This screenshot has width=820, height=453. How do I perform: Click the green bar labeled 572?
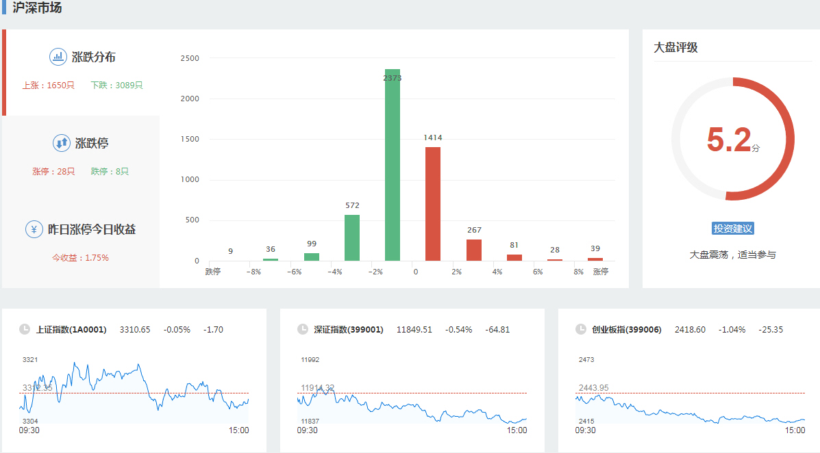tap(352, 237)
